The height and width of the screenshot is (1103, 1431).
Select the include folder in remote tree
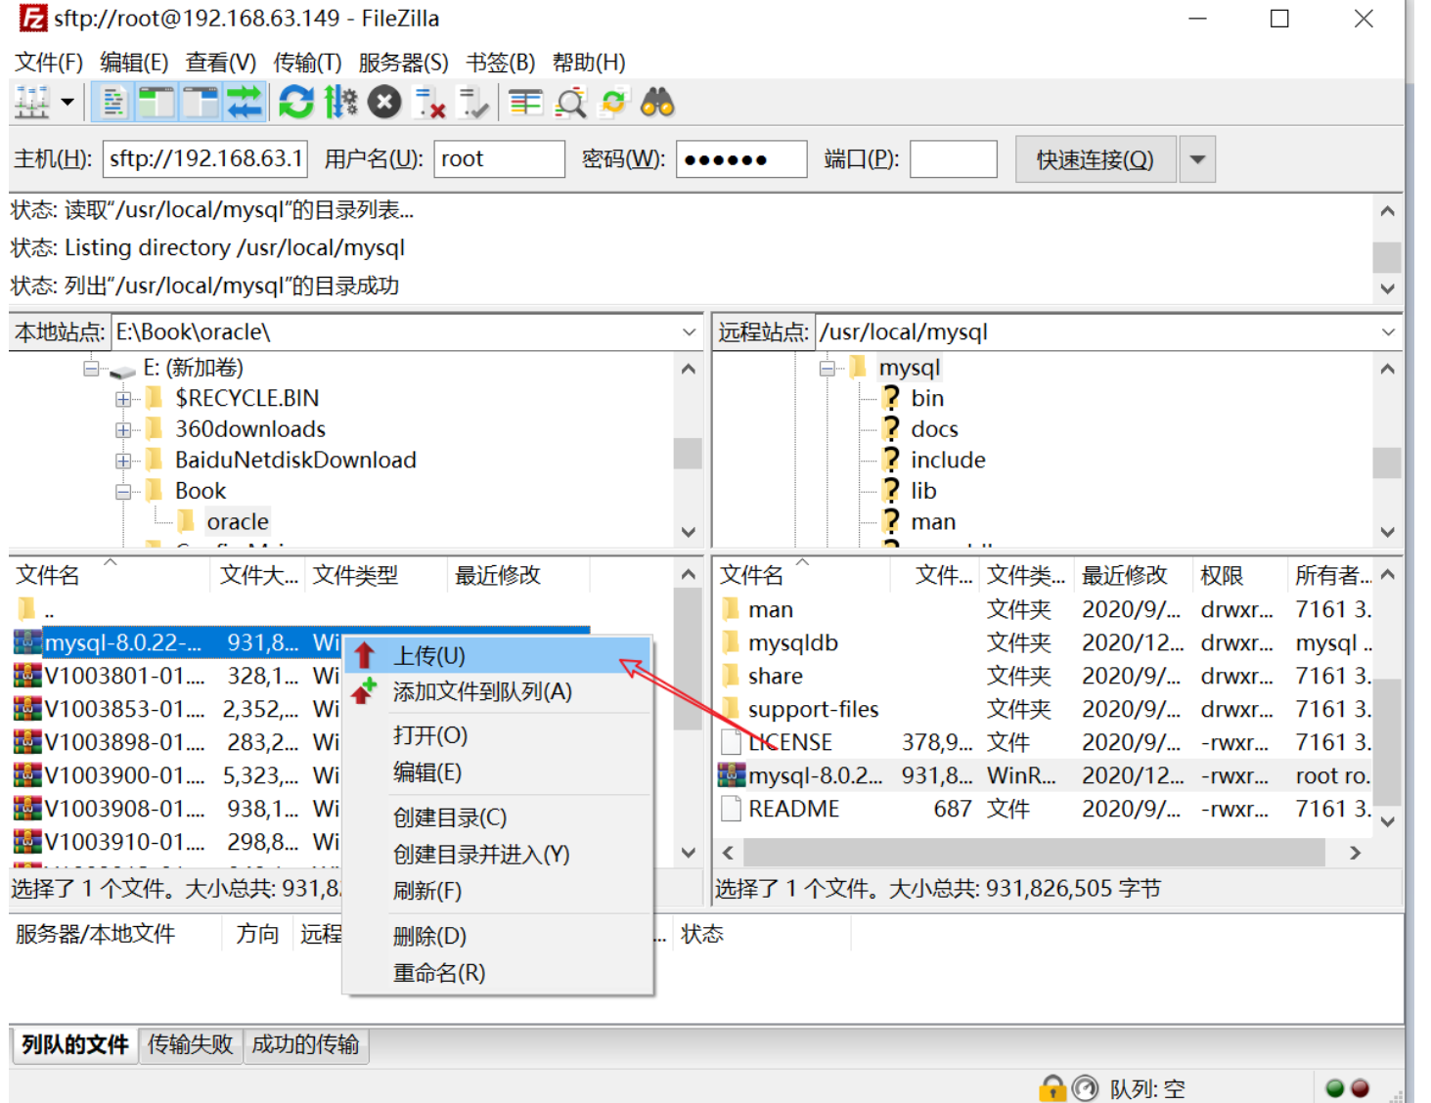[x=948, y=461]
